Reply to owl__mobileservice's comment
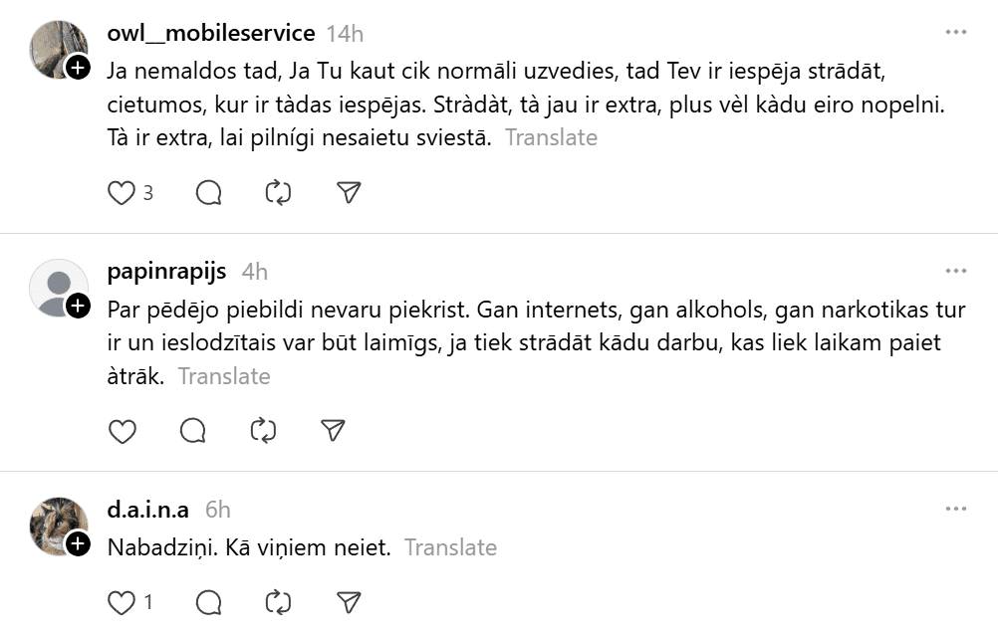 [208, 193]
